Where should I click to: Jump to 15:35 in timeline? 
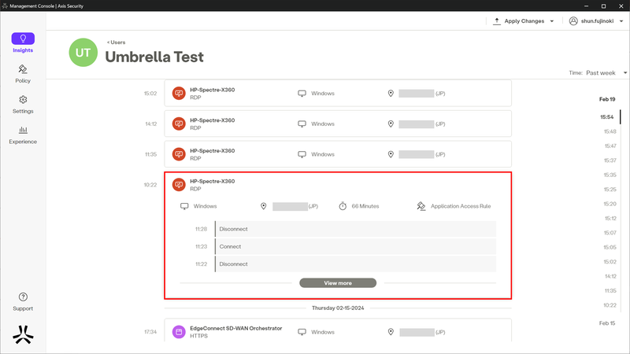610,175
